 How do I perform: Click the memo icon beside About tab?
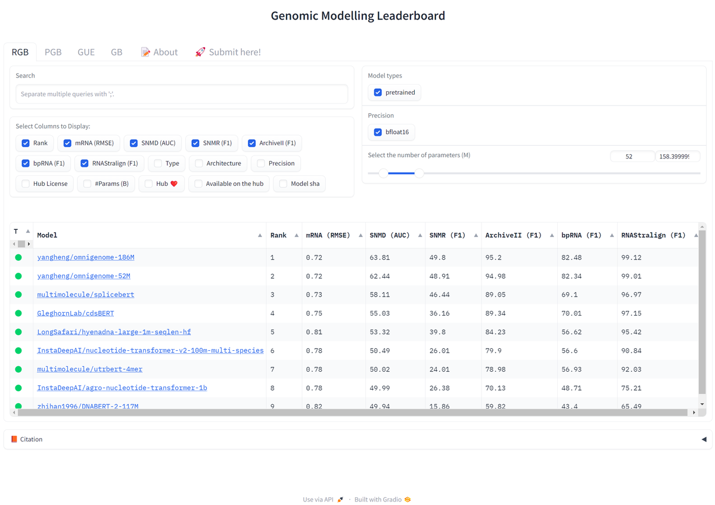[145, 52]
